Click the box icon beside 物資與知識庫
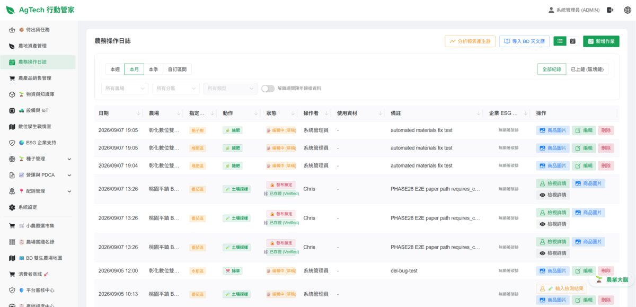Screen dimensions: 636x307 point(12,94)
